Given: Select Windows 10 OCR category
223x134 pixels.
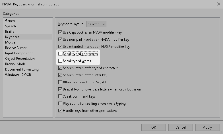Looking at the screenshot, I should click(18, 75).
